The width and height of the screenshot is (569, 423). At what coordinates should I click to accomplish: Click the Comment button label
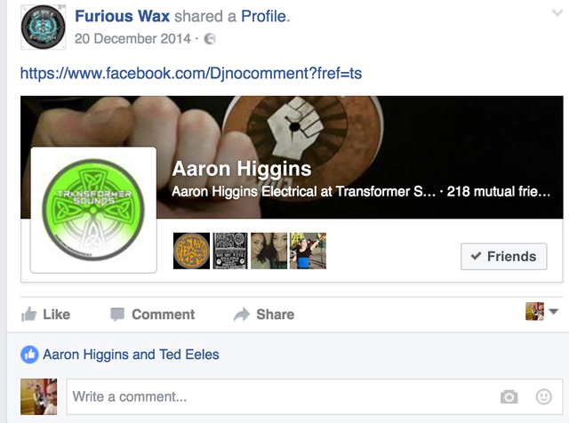[x=164, y=315]
